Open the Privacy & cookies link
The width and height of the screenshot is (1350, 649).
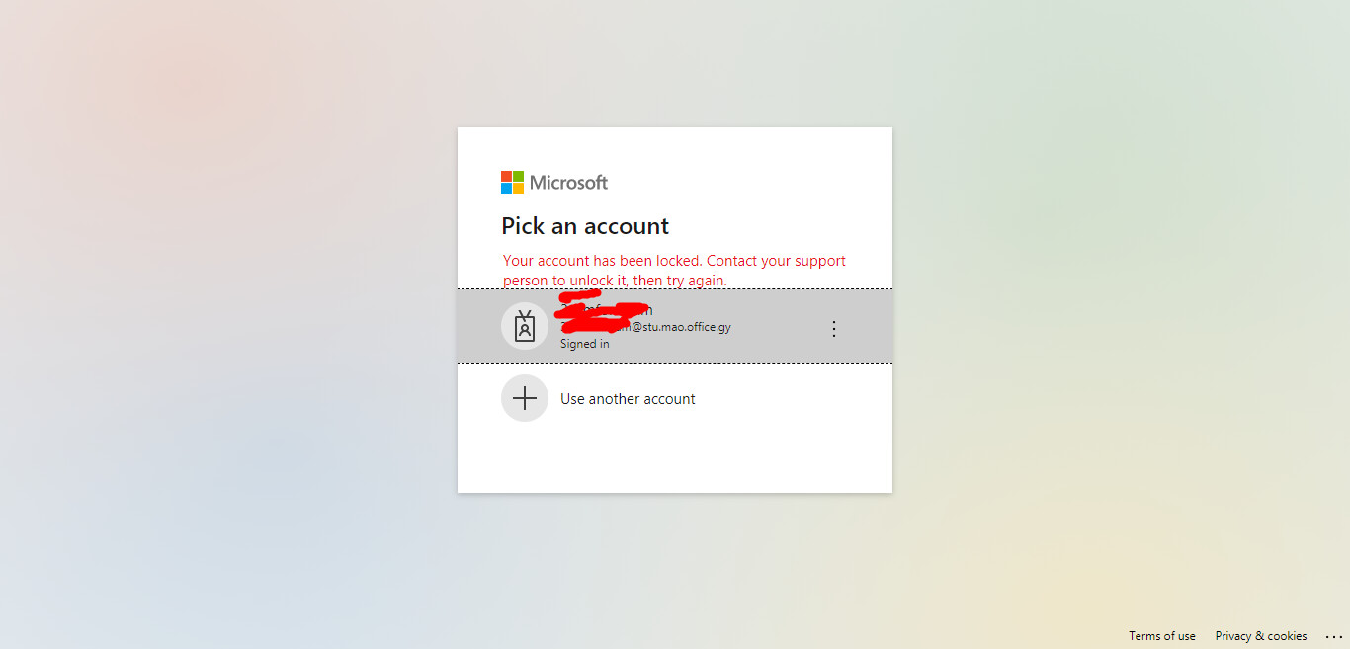pyautogui.click(x=1260, y=636)
